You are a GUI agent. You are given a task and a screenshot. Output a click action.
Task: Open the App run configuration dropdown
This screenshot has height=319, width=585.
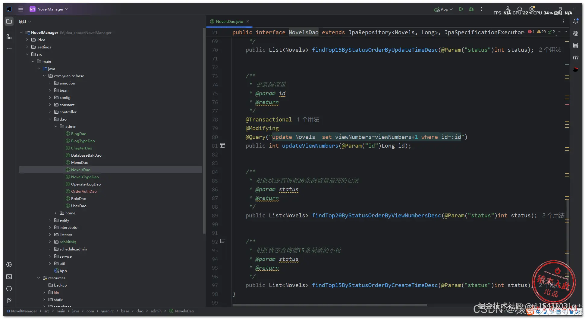(x=443, y=9)
